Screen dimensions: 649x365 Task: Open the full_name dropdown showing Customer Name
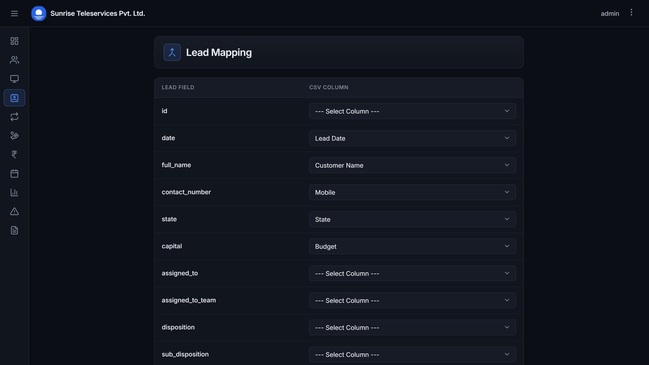[412, 165]
